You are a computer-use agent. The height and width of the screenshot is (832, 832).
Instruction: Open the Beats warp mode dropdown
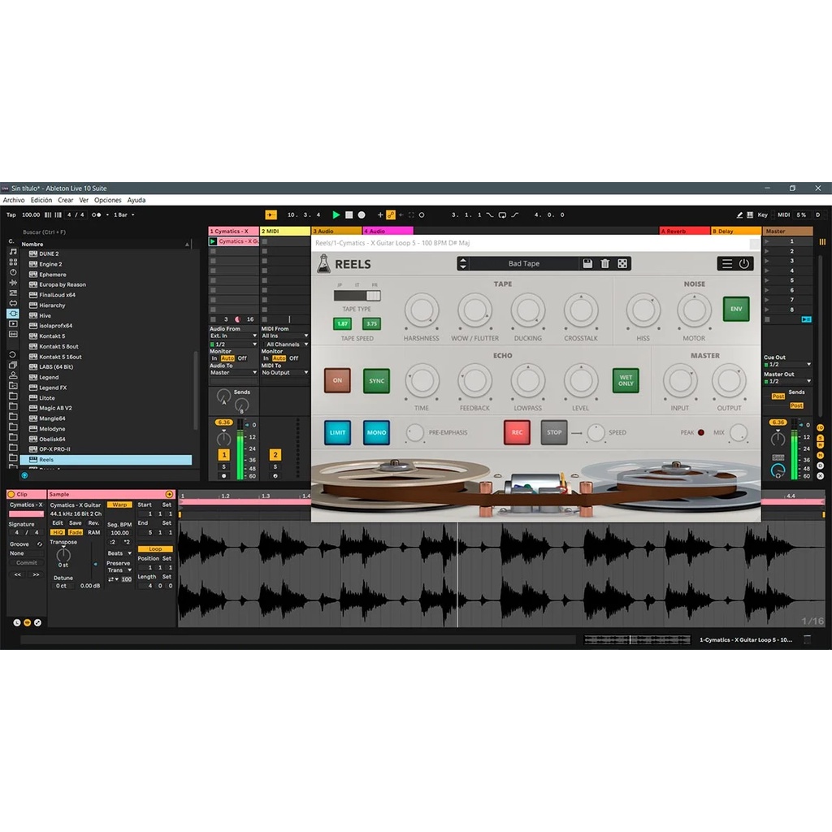click(x=119, y=553)
